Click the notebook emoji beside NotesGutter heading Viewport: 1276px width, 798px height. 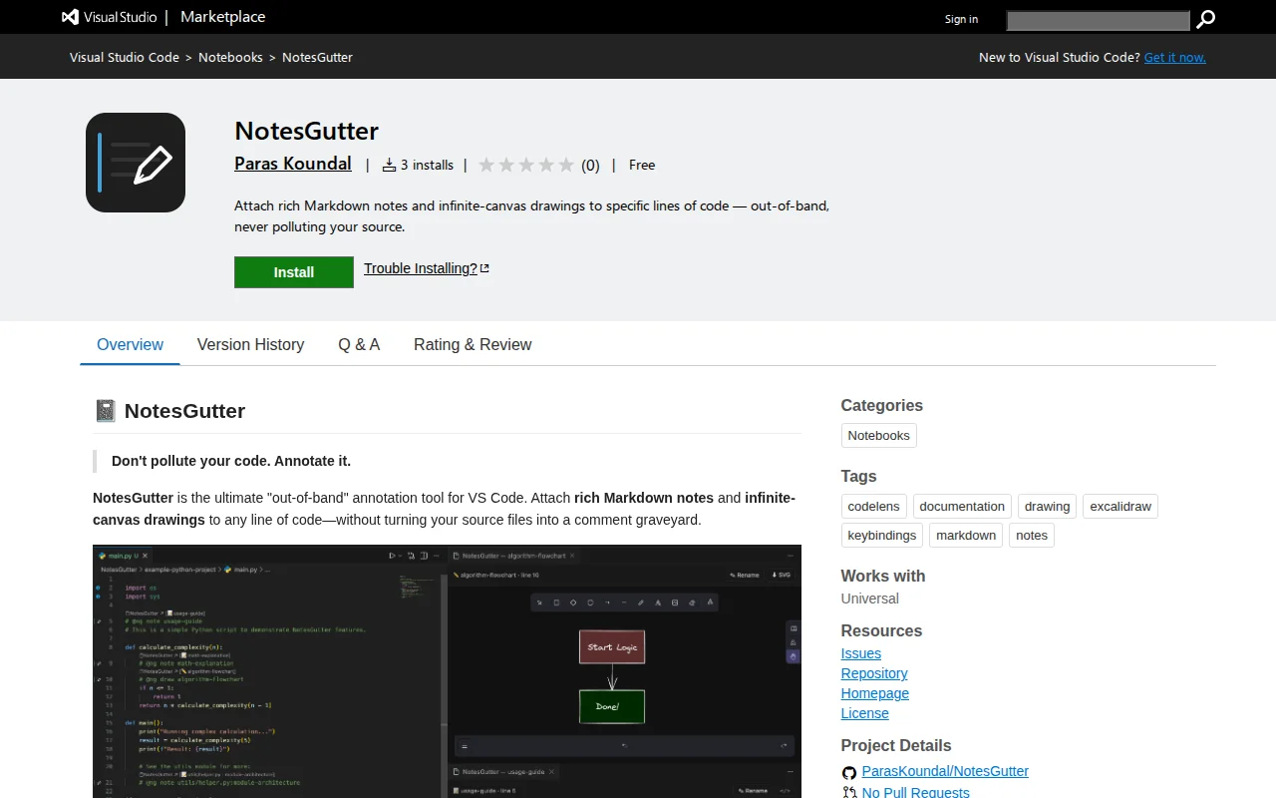(105, 411)
